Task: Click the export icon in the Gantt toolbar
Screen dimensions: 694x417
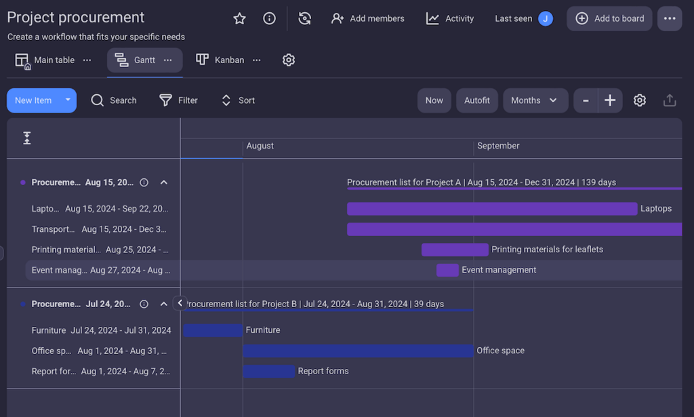Action: [670, 100]
